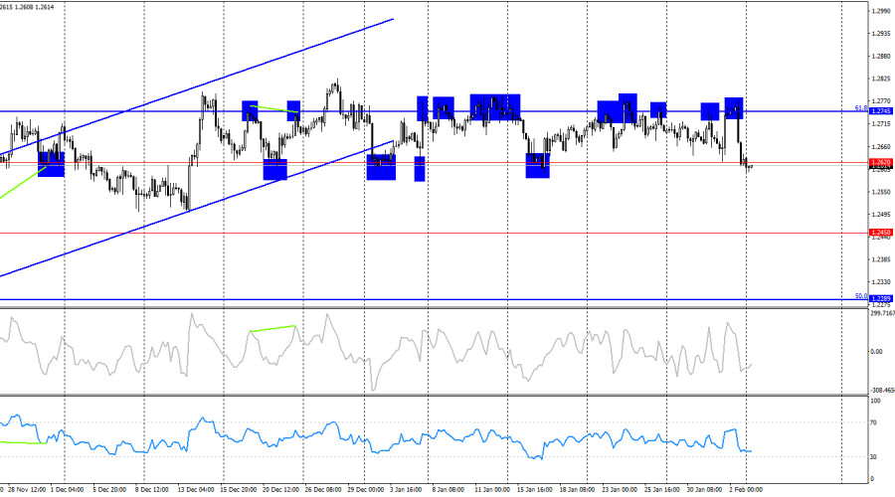Click the blue 1.2289 price level tag
This screenshot has width=895, height=497.
pyautogui.click(x=880, y=299)
